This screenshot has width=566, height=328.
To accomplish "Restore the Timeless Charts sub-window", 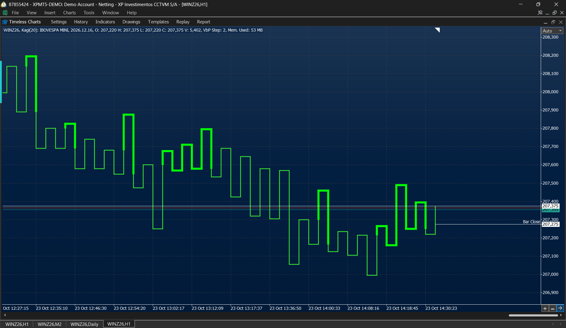I will (x=553, y=22).
